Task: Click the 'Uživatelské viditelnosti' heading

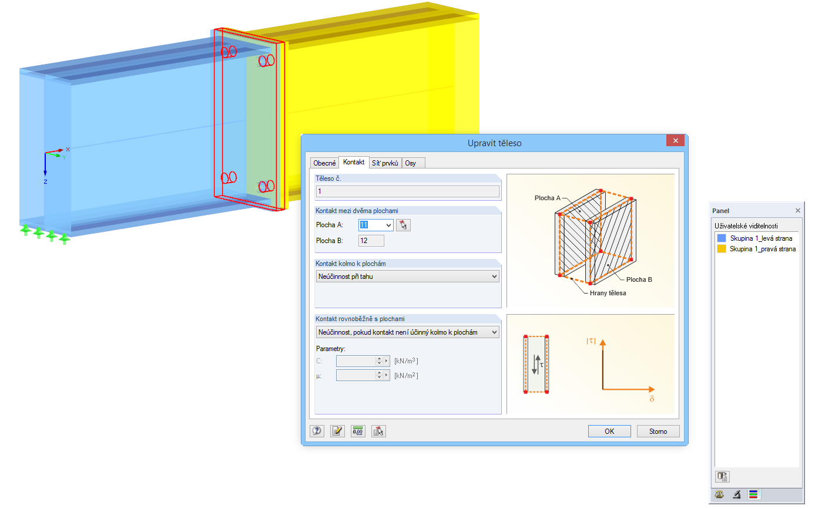Action: click(746, 225)
